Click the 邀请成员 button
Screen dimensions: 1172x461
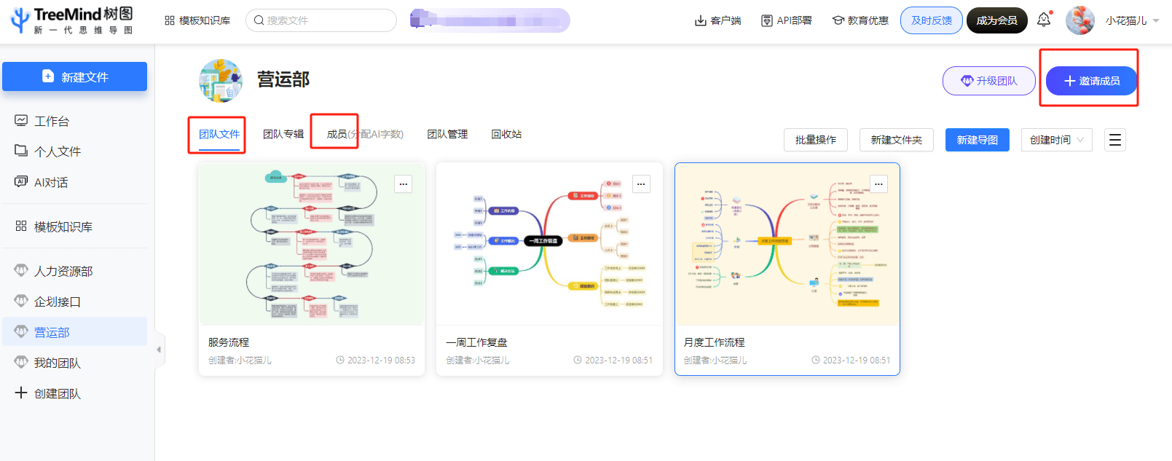pyautogui.click(x=1091, y=81)
